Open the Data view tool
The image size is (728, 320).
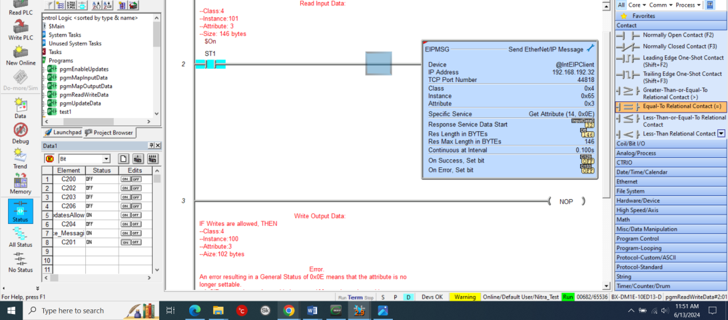[20, 108]
